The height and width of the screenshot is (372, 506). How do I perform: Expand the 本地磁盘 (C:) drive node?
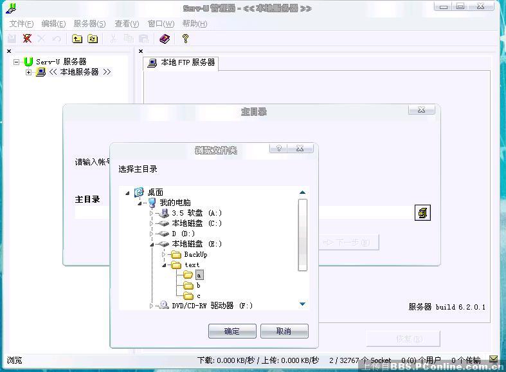pos(152,223)
